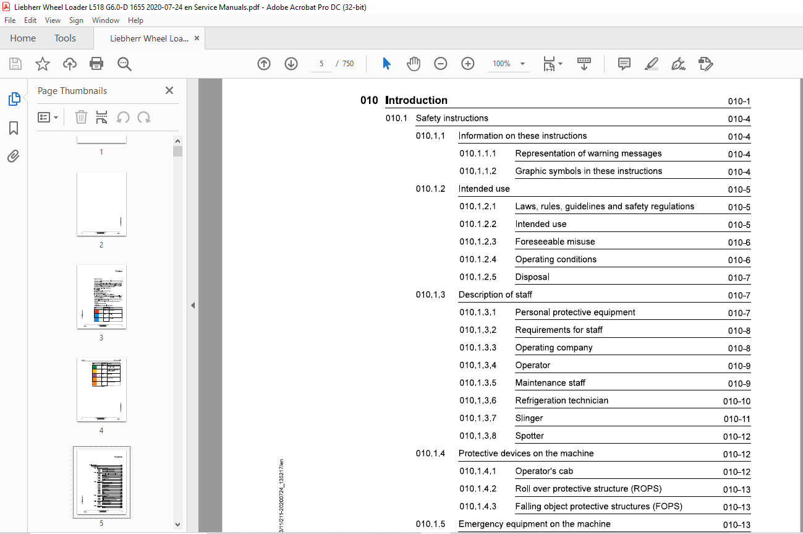This screenshot has width=803, height=534.
Task: Click the 'Disposal' entry
Action: click(x=532, y=277)
